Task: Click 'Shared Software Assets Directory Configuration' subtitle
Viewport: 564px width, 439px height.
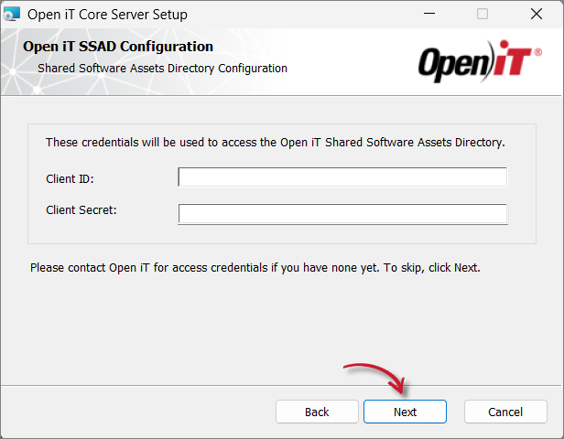Action: coord(163,69)
